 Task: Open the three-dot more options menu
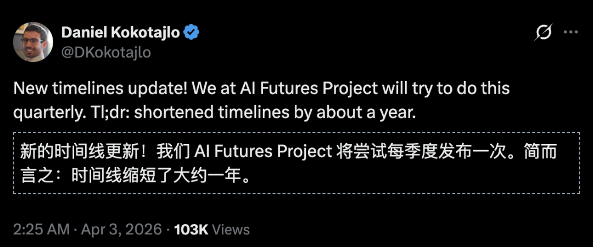point(571,33)
